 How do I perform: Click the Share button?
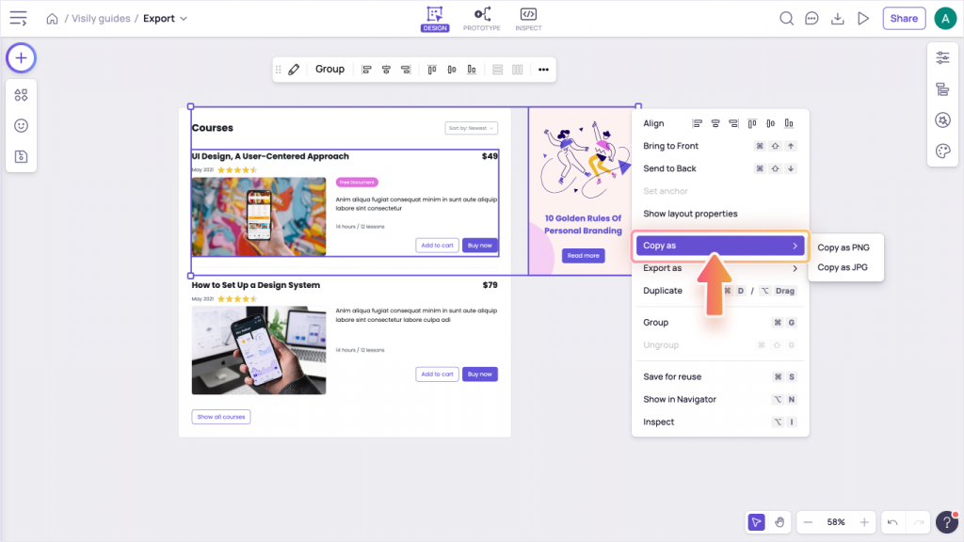(904, 19)
